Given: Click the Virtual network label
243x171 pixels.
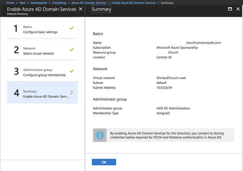Looking at the screenshot, I should (104, 78).
